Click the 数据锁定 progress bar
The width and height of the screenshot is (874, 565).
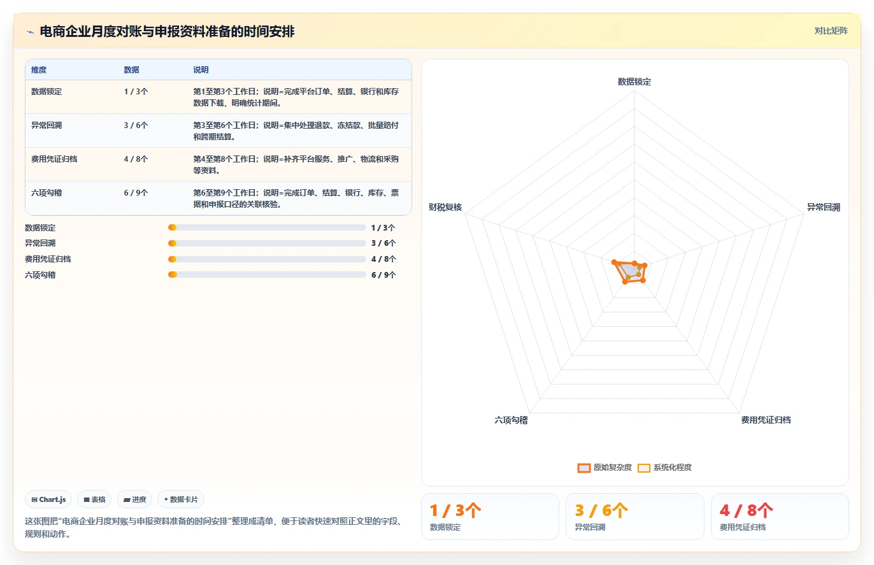pos(267,227)
